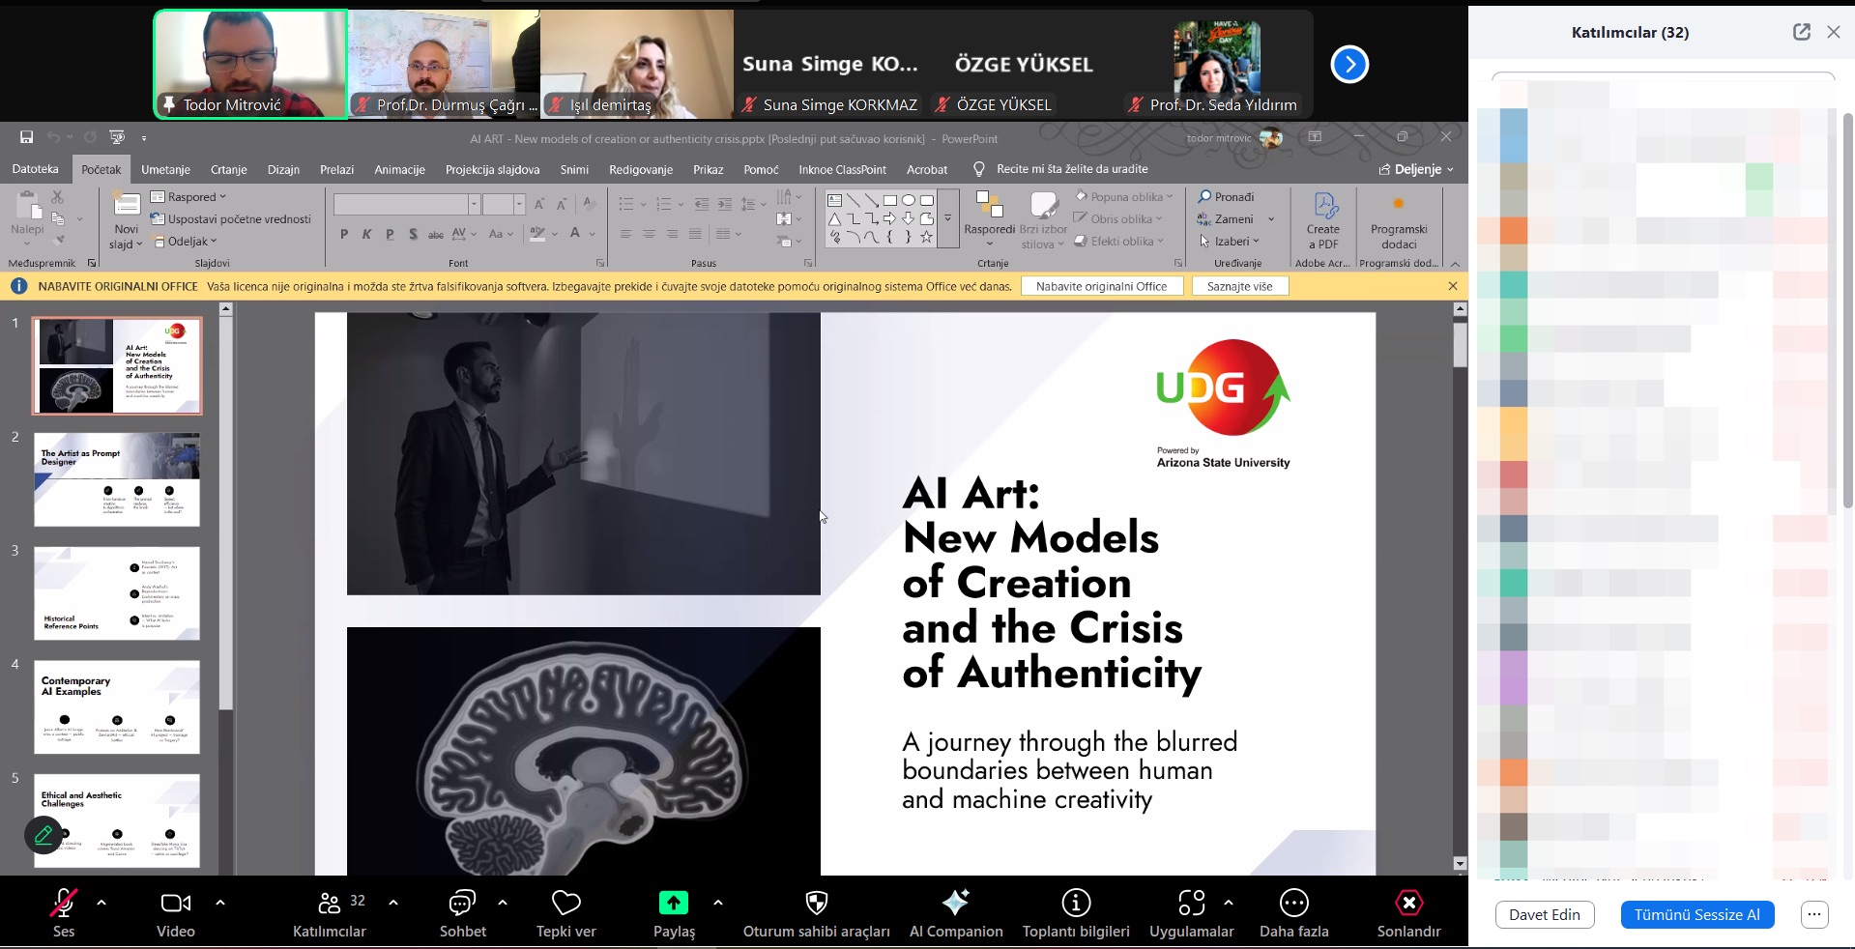
Task: Click the Save icon in quick access toolbar
Action: point(26,137)
